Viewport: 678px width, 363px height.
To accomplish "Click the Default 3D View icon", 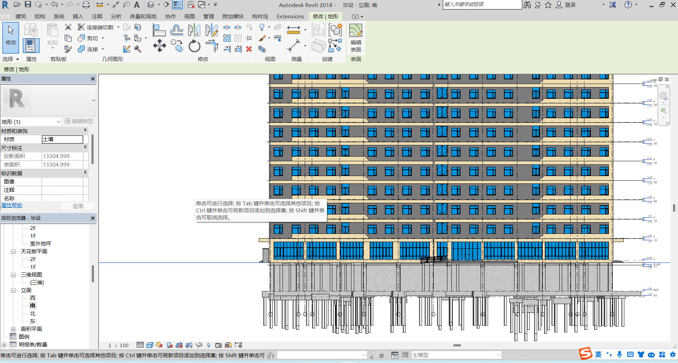I will click(x=151, y=5).
